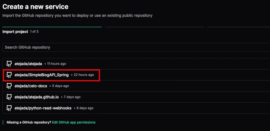Image resolution: width=270 pixels, height=131 pixels.
Task: Click the 8 days ago timestamp
Action: tap(85, 108)
